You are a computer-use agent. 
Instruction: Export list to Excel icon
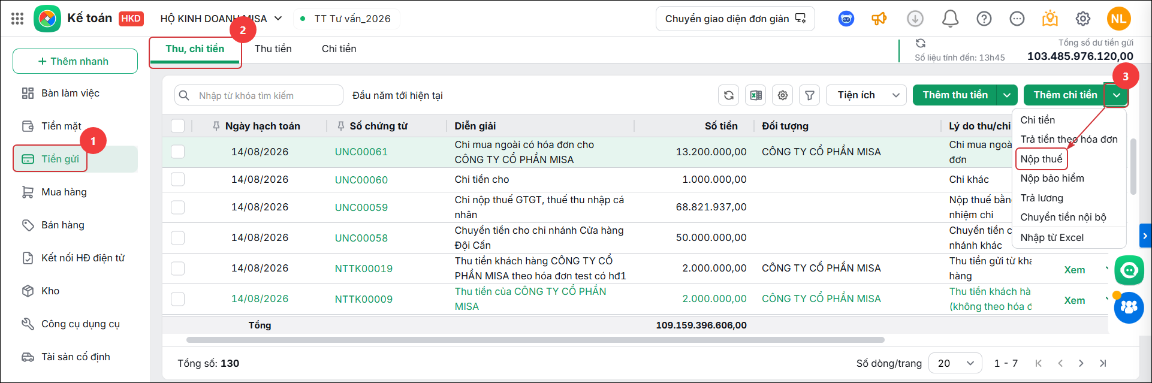tap(756, 95)
